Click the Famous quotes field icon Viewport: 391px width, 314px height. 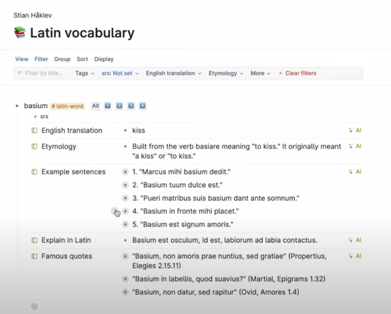(34, 256)
